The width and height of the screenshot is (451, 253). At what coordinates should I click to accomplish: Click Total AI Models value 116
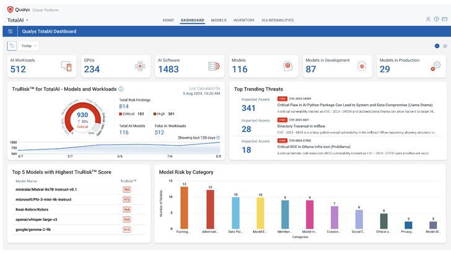point(124,133)
